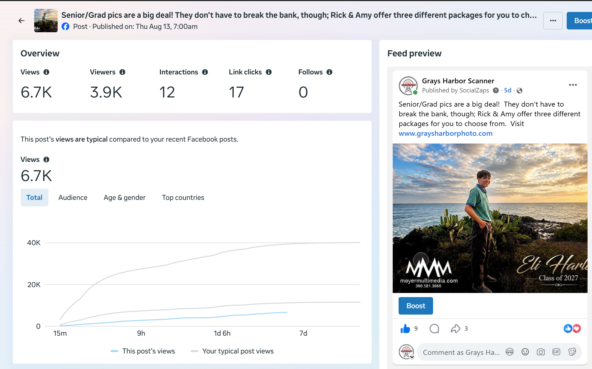The image size is (592, 369).
Task: Select the Total tab
Action: pos(35,197)
